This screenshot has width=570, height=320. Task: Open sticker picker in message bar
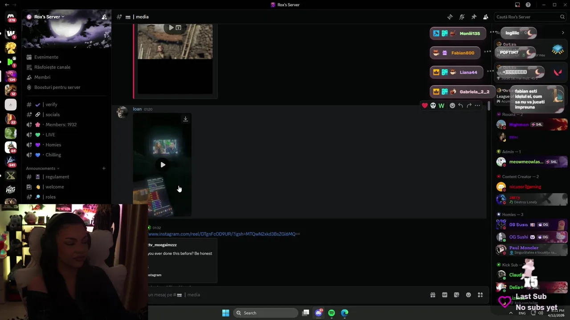pyautogui.click(x=456, y=295)
